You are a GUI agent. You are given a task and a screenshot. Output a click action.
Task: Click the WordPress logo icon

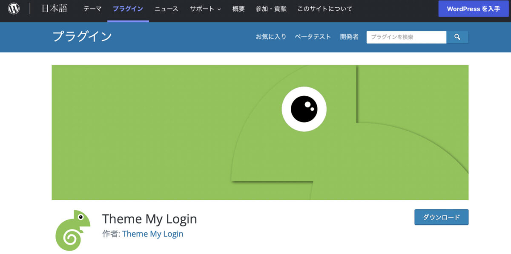[x=14, y=9]
